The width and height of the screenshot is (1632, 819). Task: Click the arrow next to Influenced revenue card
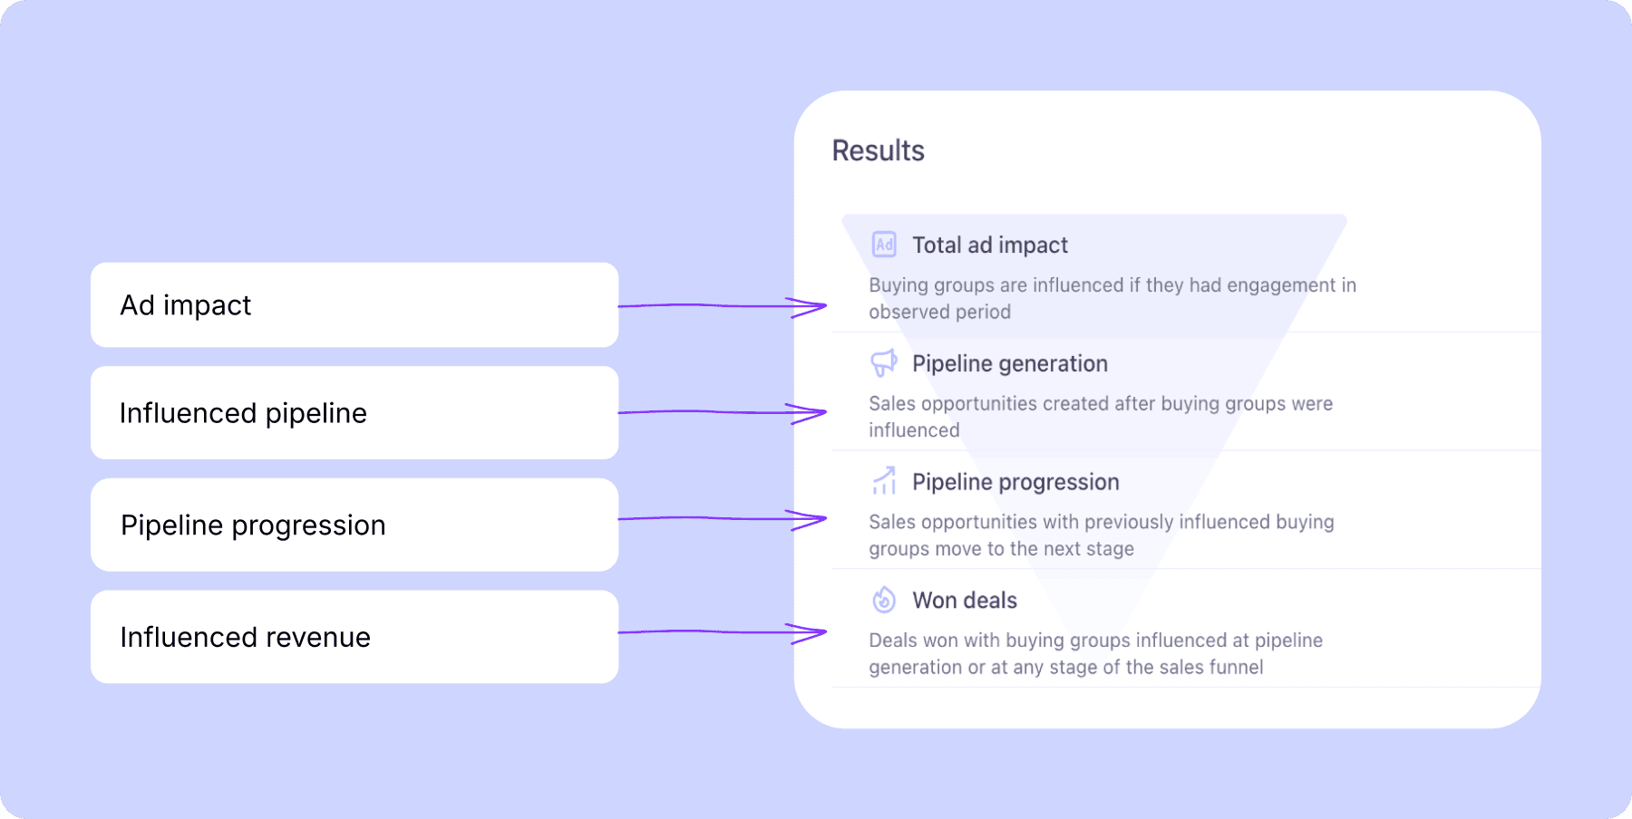click(x=723, y=633)
